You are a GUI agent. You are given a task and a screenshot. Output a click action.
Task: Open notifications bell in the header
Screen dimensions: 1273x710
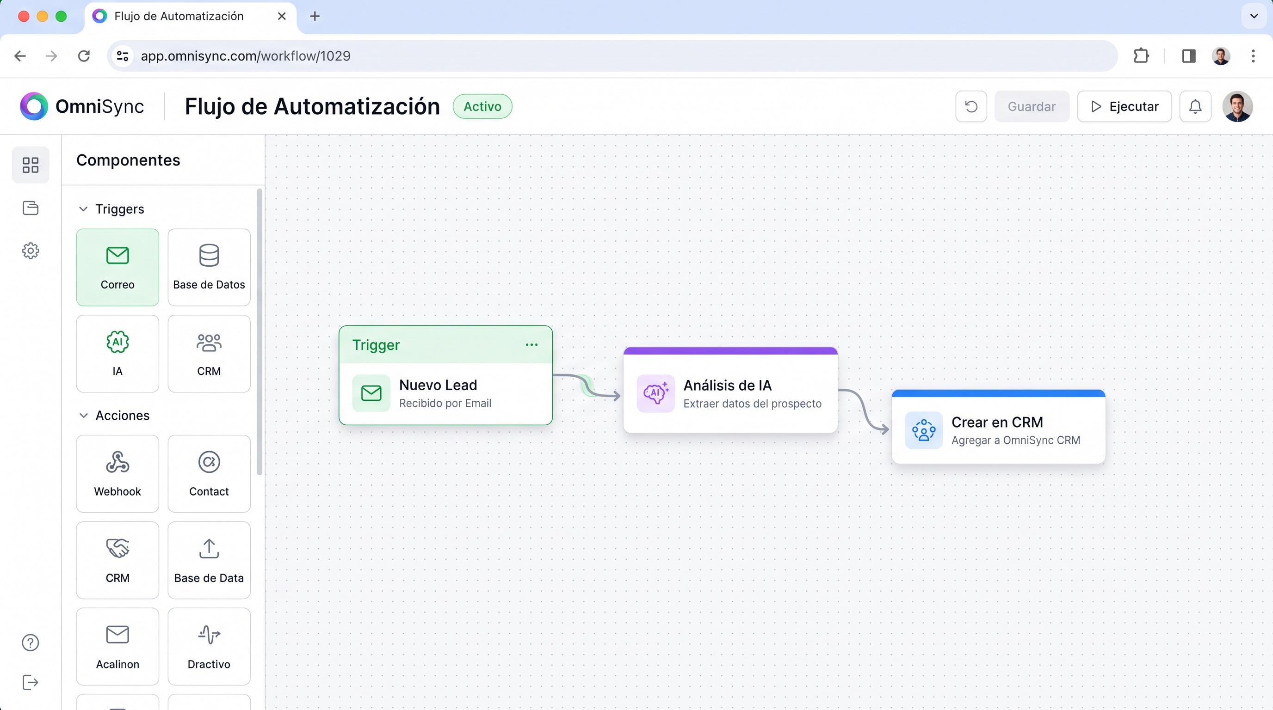coord(1195,106)
